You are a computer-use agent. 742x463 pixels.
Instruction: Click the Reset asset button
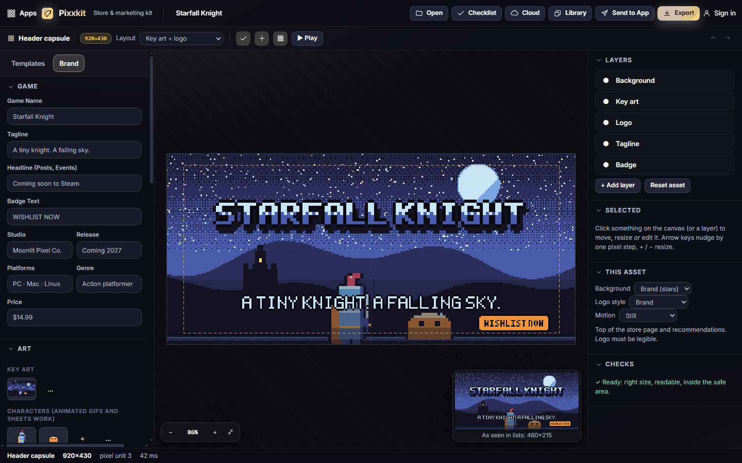click(x=667, y=185)
